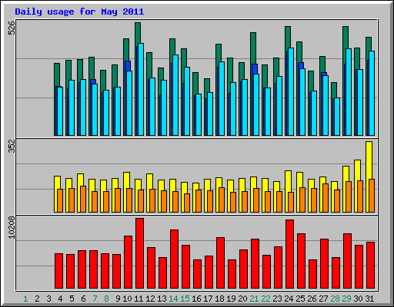Image resolution: width=394 pixels, height=307 pixels.
Task: Click day label 20
Action: [x=242, y=299]
